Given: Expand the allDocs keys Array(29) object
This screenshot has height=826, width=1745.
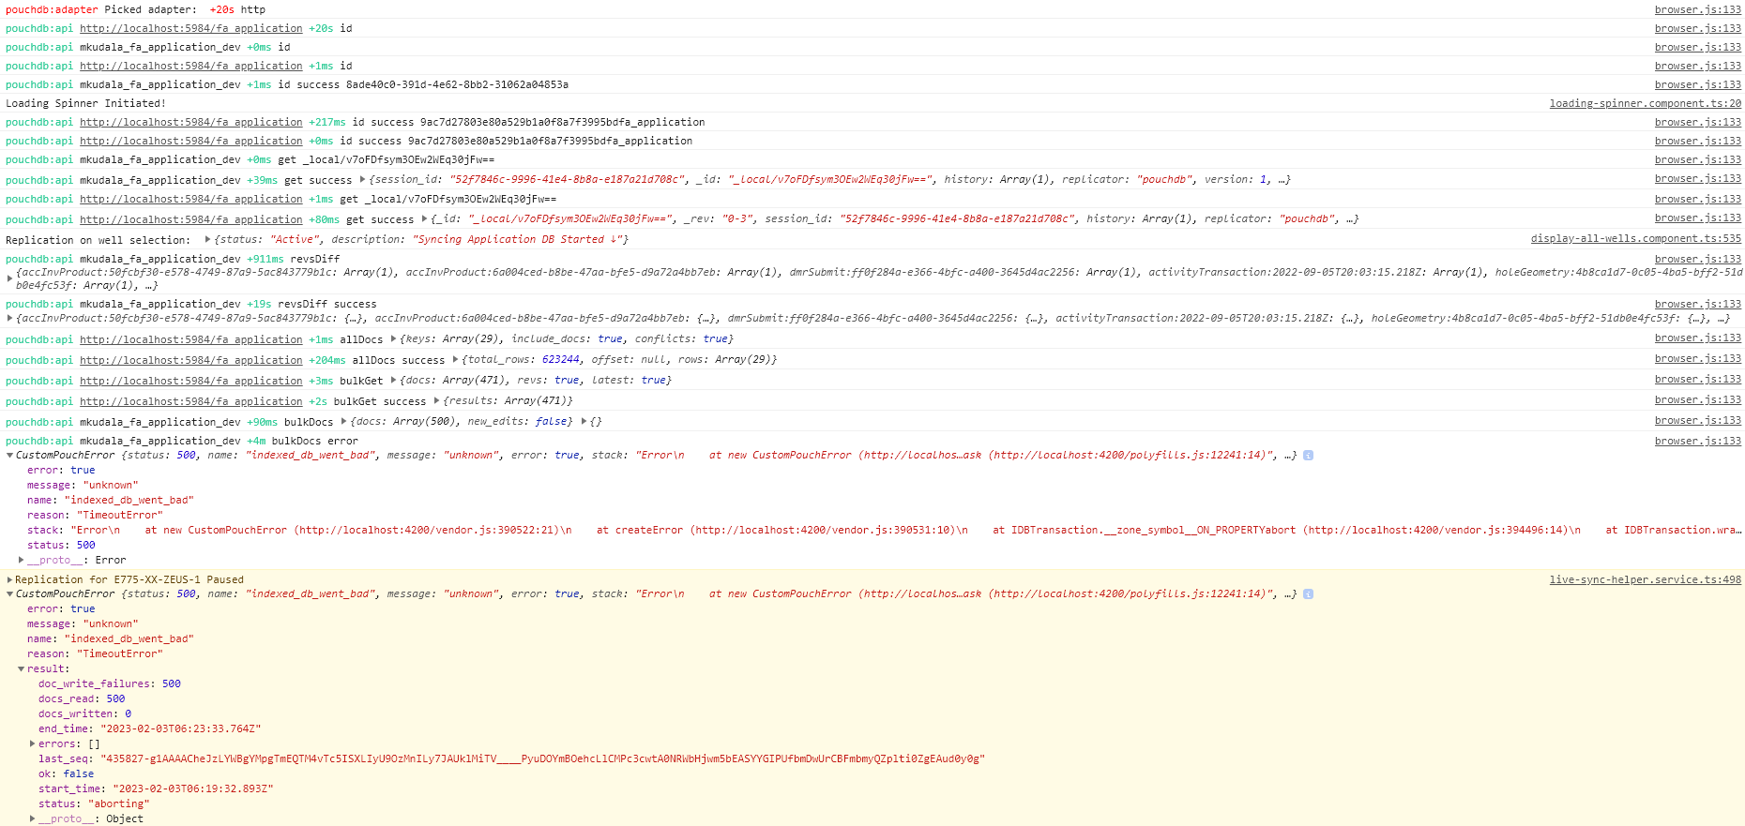Looking at the screenshot, I should pyautogui.click(x=393, y=338).
